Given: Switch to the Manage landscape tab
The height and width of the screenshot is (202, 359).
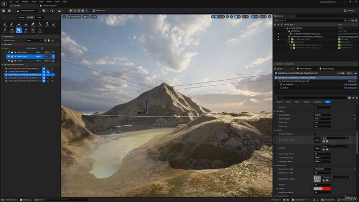Looking at the screenshot, I should pyautogui.click(x=21, y=17).
